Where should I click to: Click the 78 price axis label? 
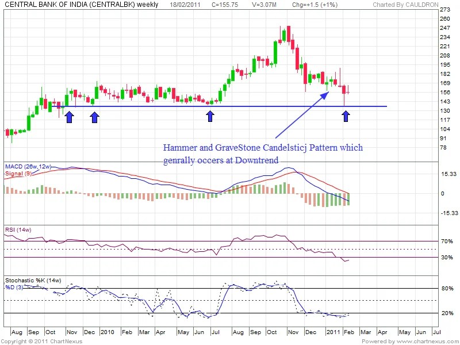(x=443, y=148)
